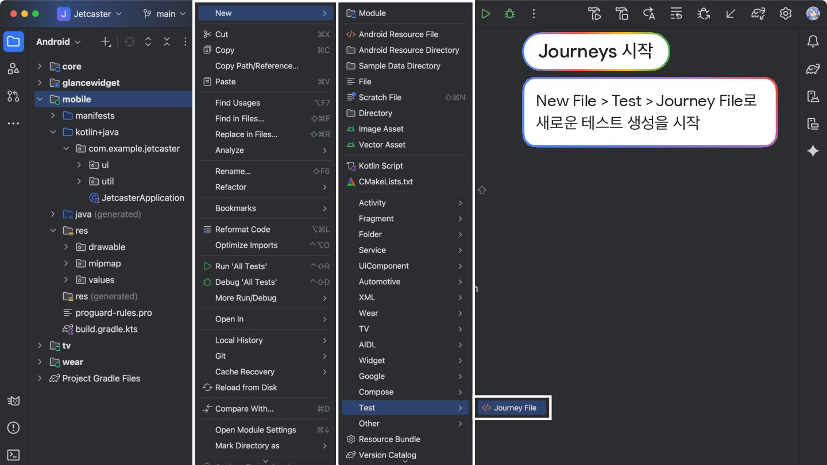The height and width of the screenshot is (465, 827).
Task: Open Test submenu entry
Action: 405,408
